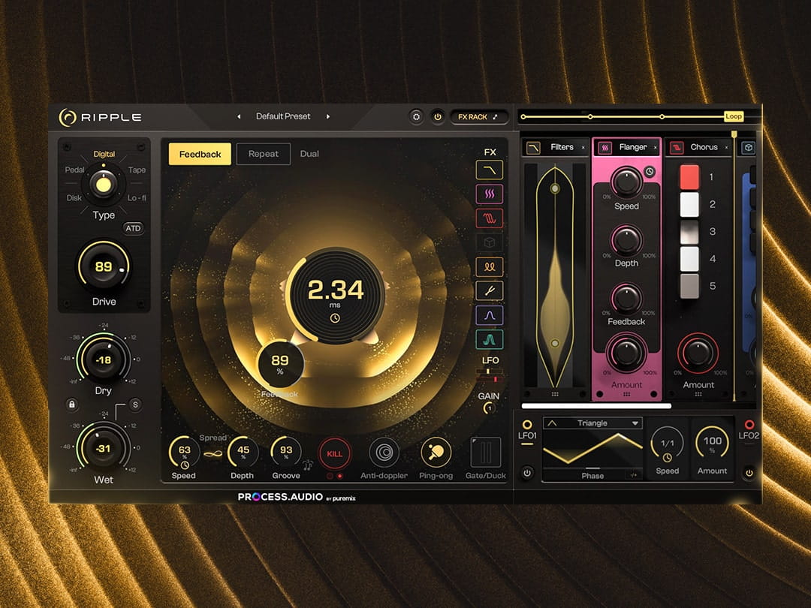Click the red KILL button

[x=335, y=453]
